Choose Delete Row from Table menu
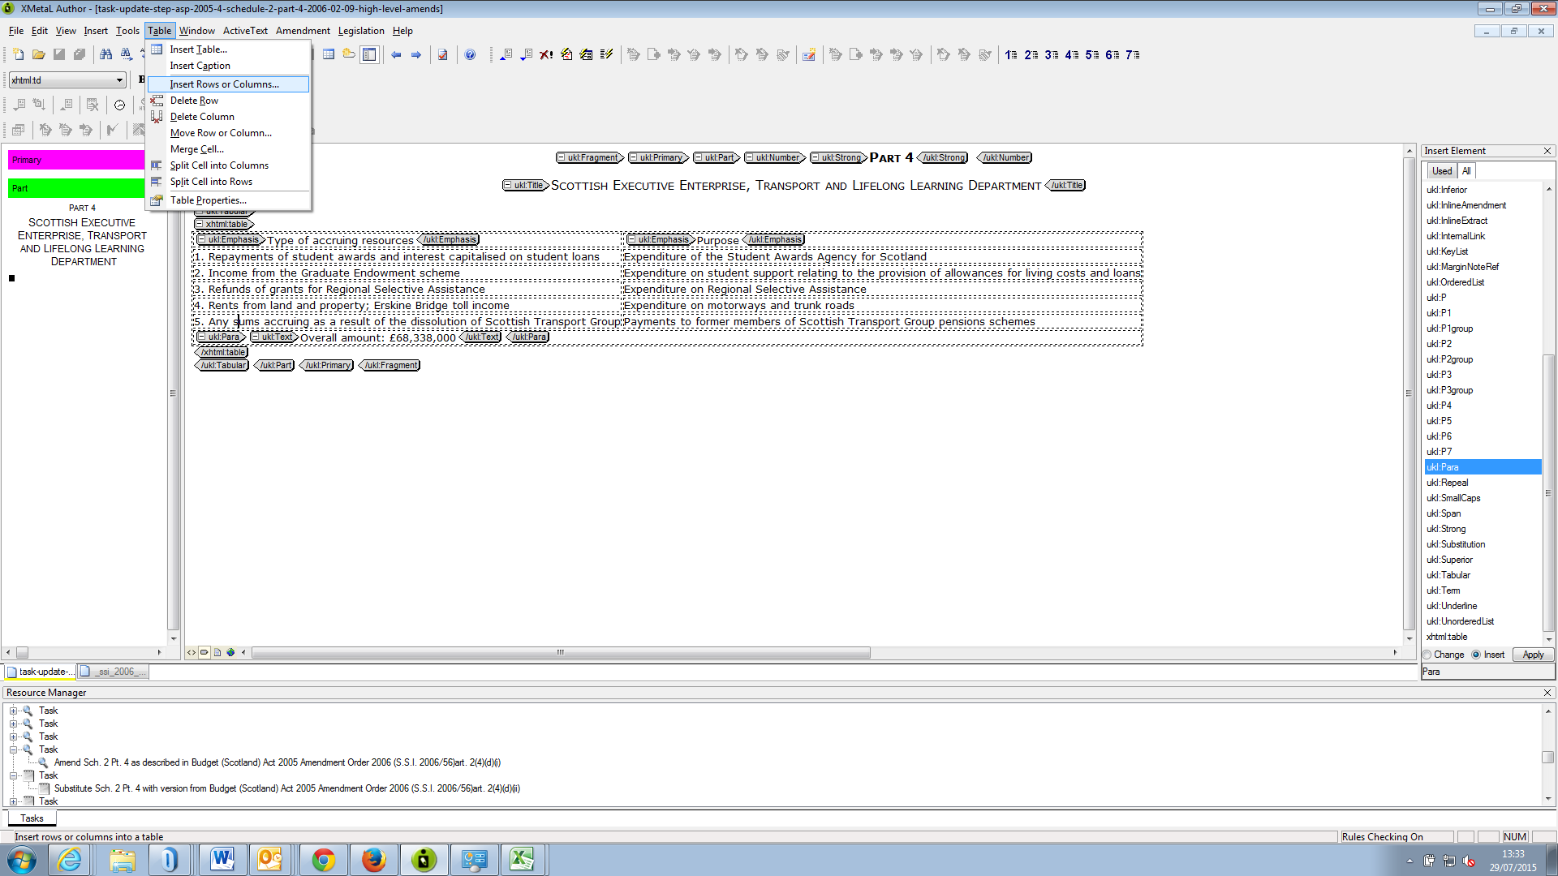Viewport: 1558px width, 876px height. [194, 101]
